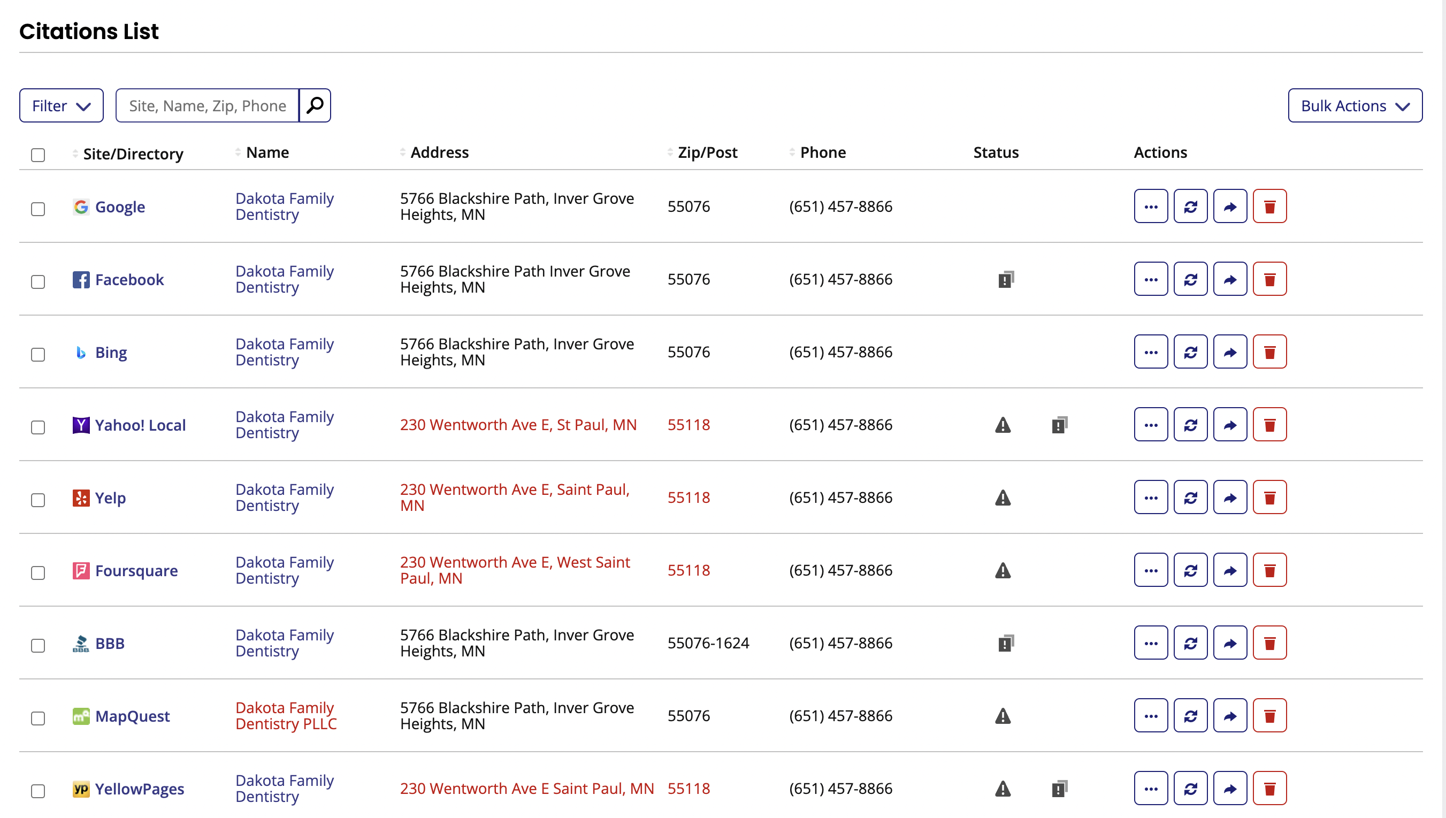
Task: Check the YellowPages row checkbox
Action: [x=37, y=791]
